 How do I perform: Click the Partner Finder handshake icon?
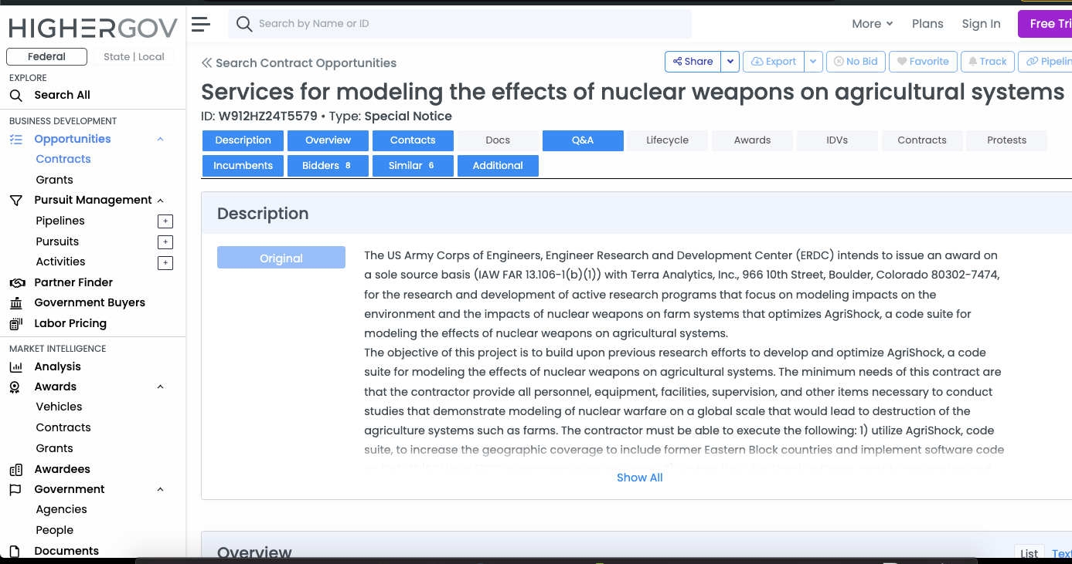[x=17, y=283]
